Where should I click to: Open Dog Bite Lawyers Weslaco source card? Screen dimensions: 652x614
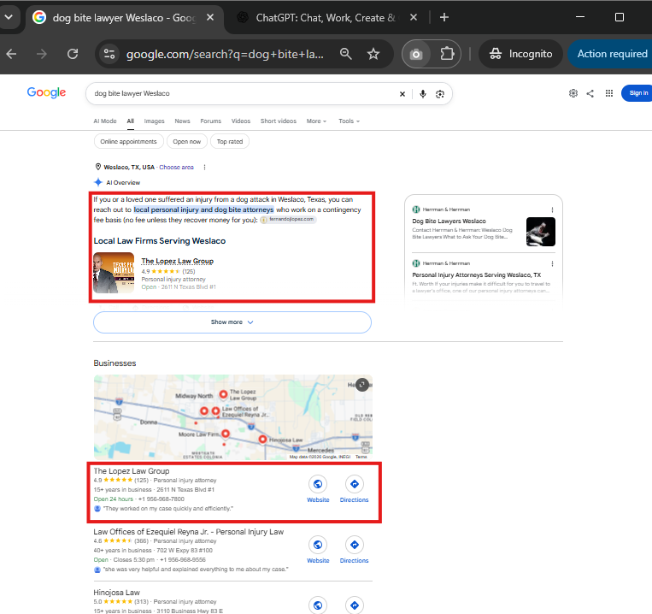(x=449, y=221)
